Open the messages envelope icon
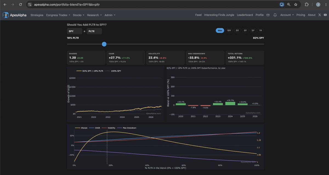The width and height of the screenshot is (329, 175). tap(268, 15)
